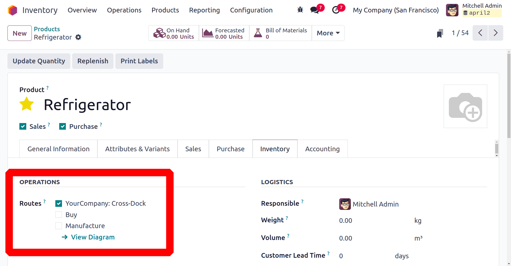Enable the Manufacture route checkbox

pyautogui.click(x=59, y=226)
